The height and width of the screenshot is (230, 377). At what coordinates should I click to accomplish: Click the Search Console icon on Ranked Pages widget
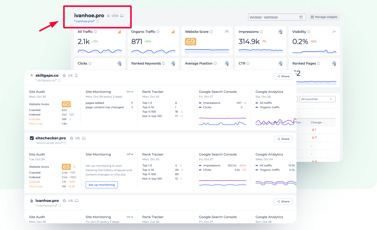pyautogui.click(x=334, y=64)
